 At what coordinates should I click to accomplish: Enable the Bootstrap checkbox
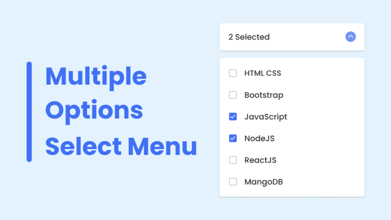point(233,95)
